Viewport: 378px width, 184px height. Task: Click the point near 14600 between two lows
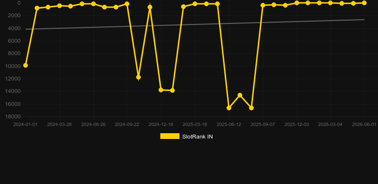tap(240, 95)
